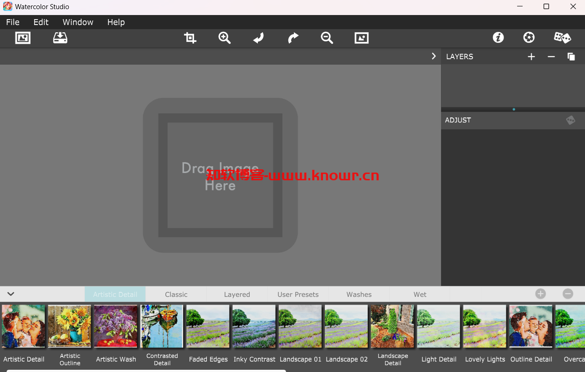
Task: Click the Fit Image to view icon
Action: pos(362,38)
